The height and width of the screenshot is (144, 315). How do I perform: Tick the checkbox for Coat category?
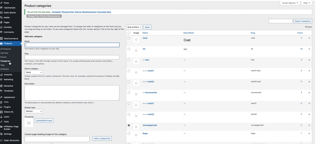coord(129,38)
